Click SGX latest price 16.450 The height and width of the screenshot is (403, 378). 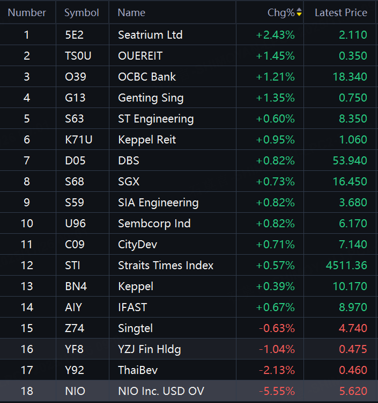point(350,182)
